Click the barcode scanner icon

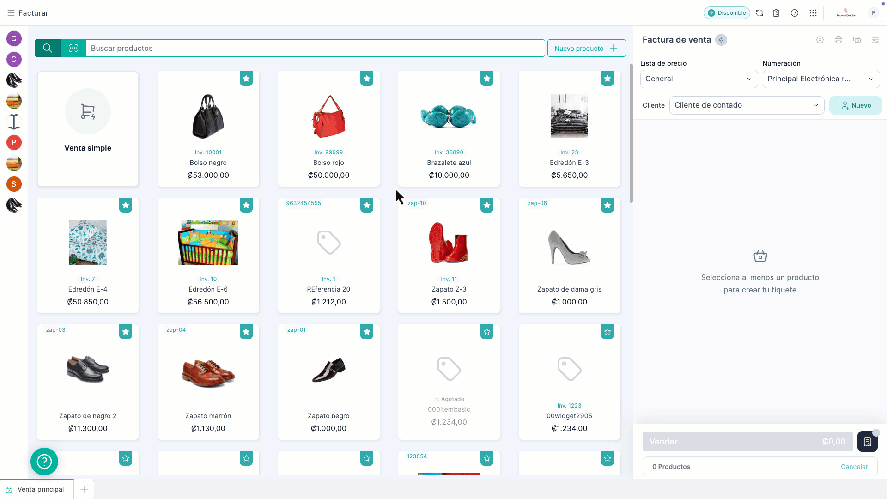[x=73, y=48]
